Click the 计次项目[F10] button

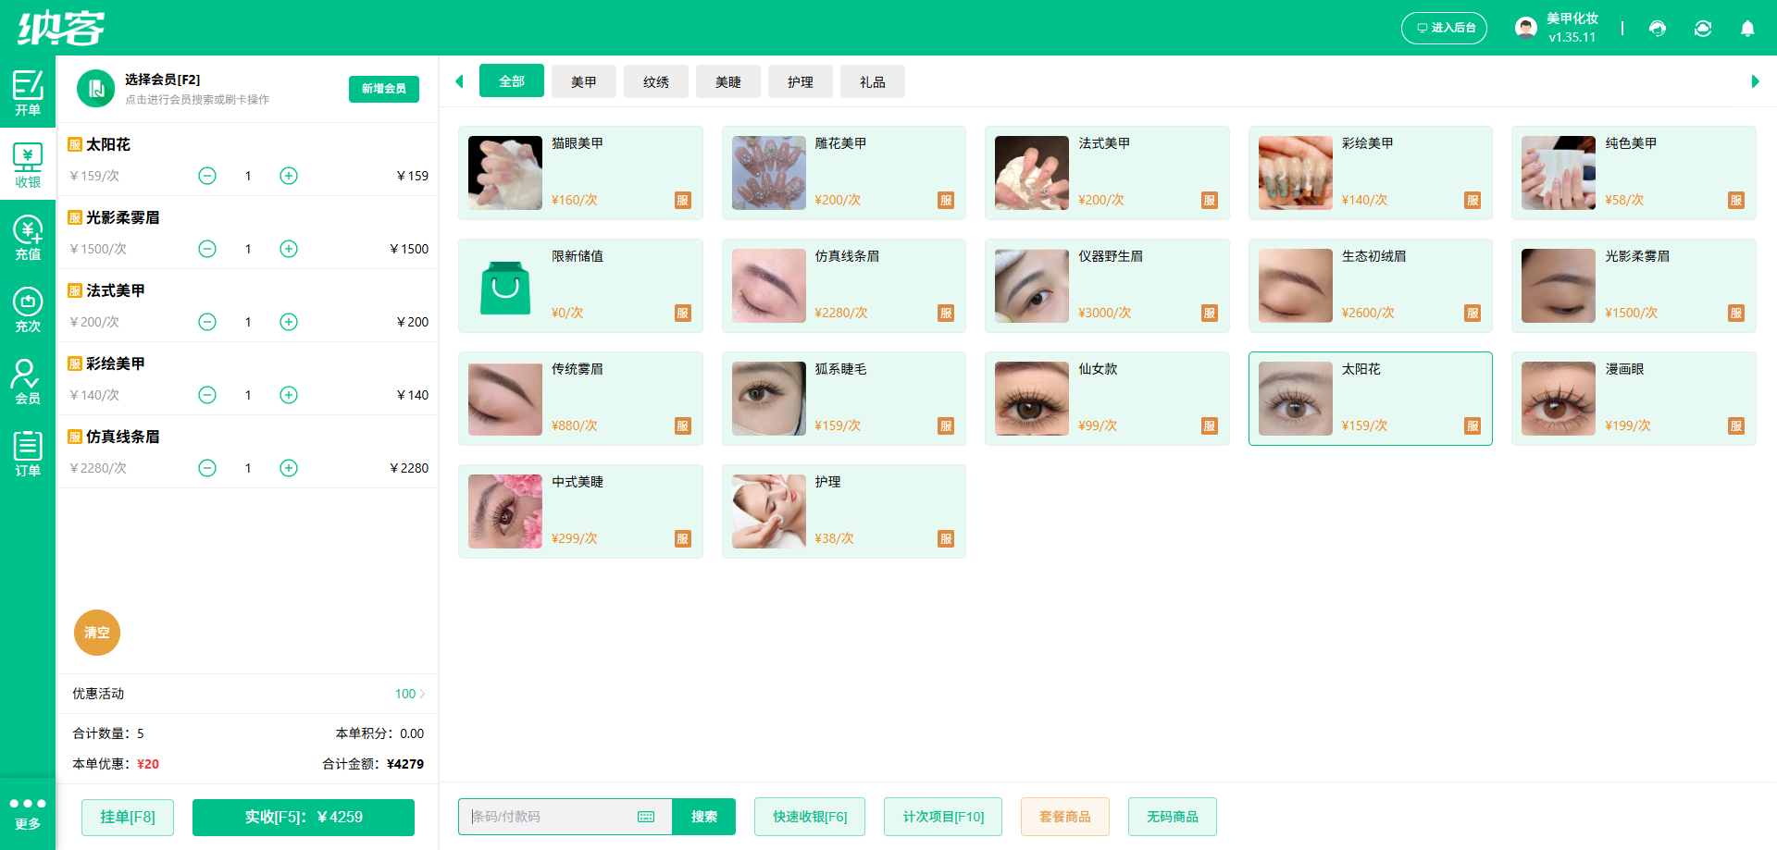point(943,817)
